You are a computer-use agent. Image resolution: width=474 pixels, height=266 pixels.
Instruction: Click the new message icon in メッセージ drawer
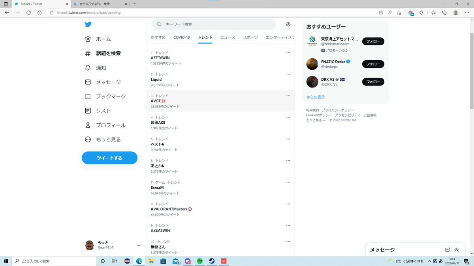pyautogui.click(x=448, y=249)
